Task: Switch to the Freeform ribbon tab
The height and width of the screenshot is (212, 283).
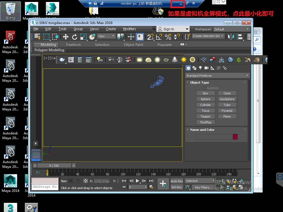Action: [x=73, y=44]
